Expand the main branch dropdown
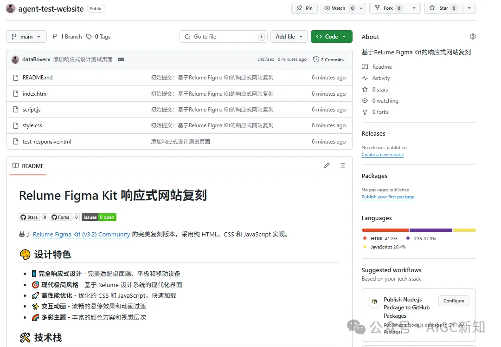The height and width of the screenshot is (347, 501). (26, 37)
